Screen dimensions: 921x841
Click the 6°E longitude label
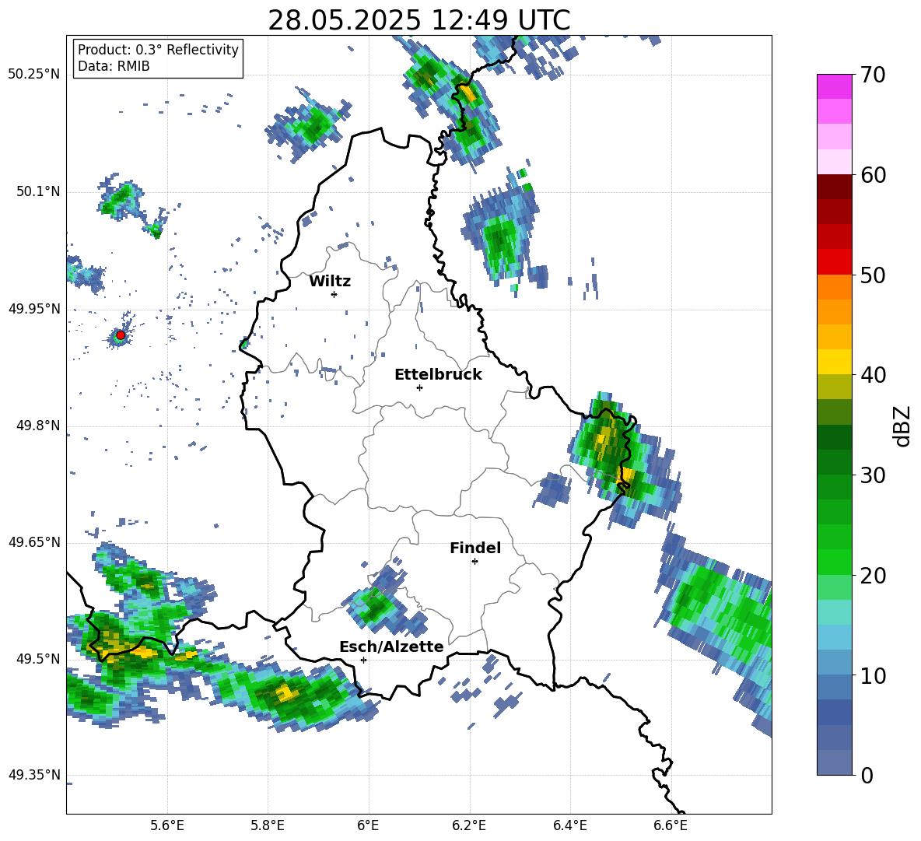point(368,825)
